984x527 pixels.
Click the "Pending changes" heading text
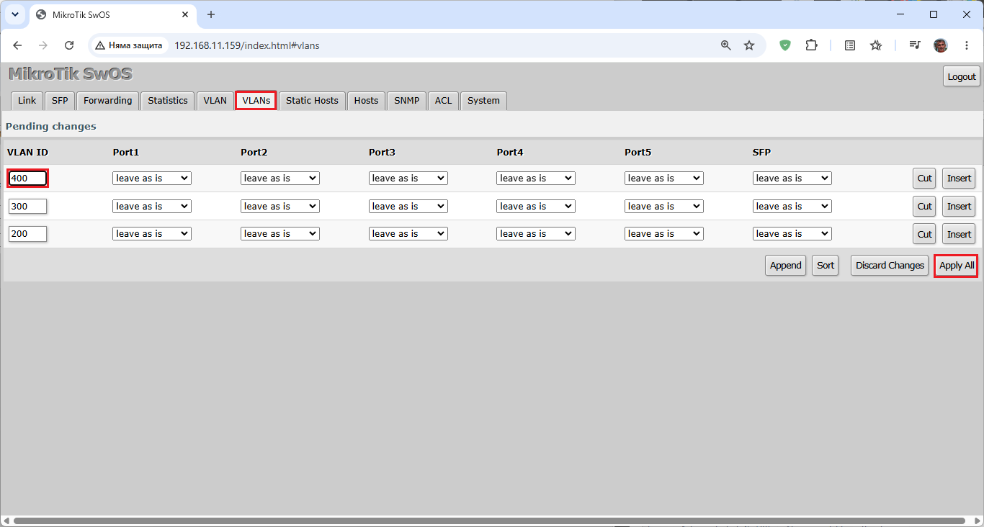[x=50, y=126]
